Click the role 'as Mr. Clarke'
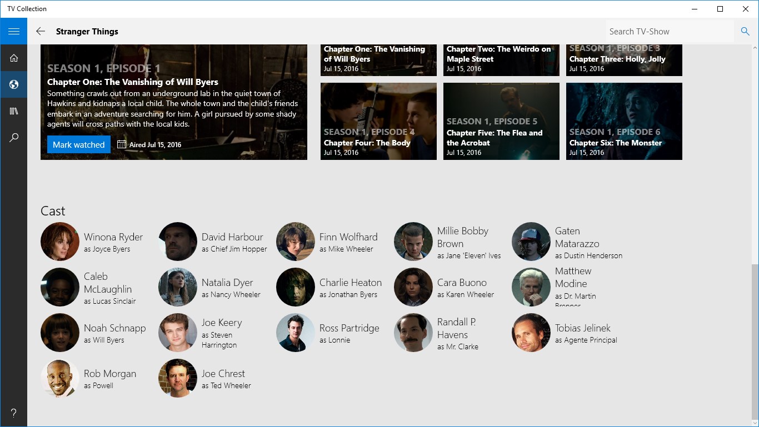 coord(458,347)
